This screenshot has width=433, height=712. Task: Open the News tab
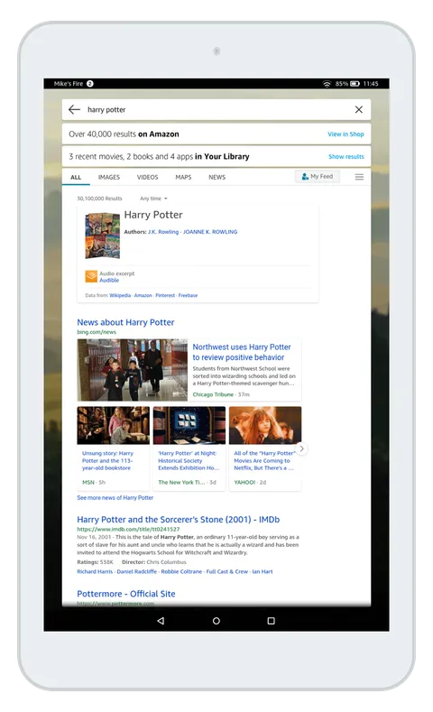[217, 177]
